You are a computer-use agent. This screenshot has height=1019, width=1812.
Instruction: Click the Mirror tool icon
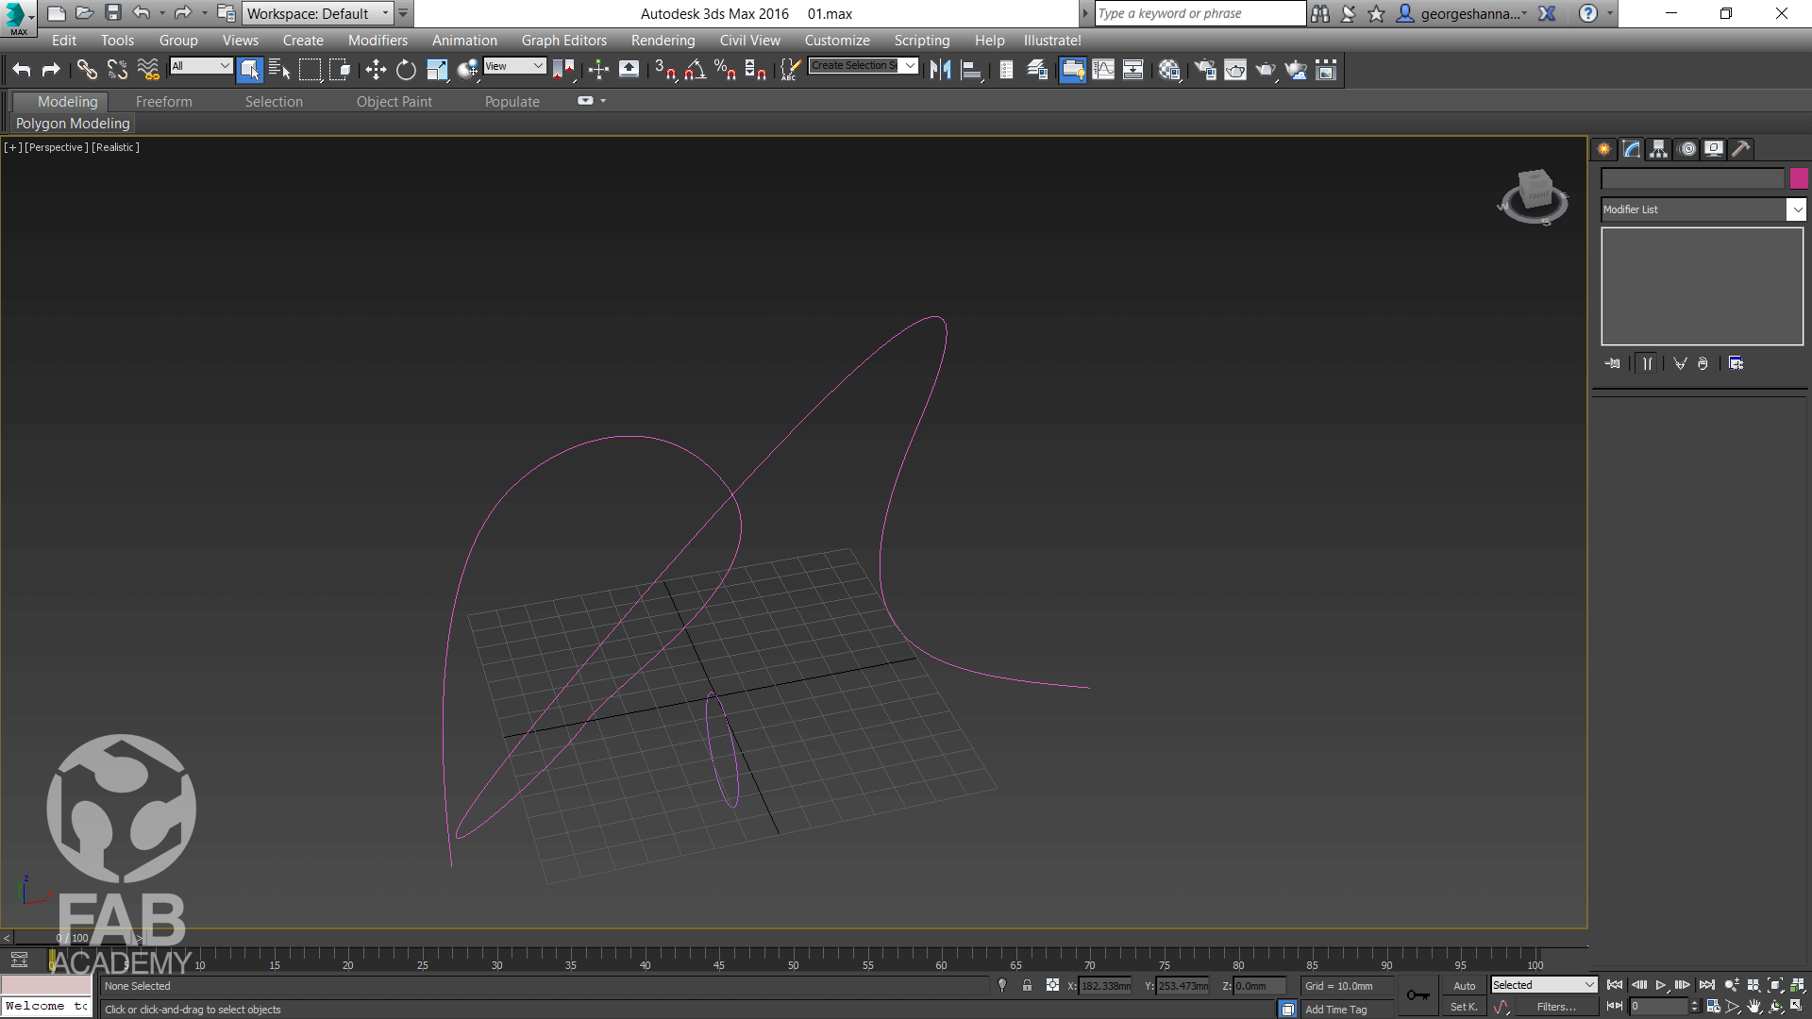tap(940, 69)
